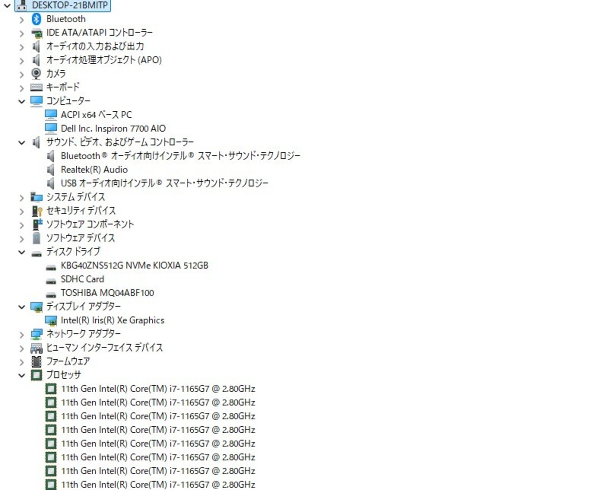The height and width of the screenshot is (490, 591).
Task: Click the ソフトウェア コンポーネント icon
Action: pos(36,224)
